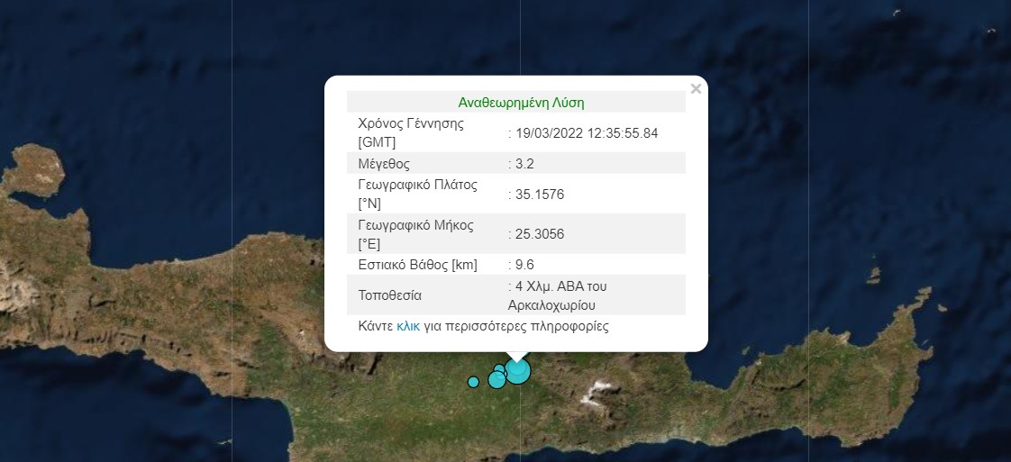Viewport: 1011px width, 462px height.
Task: Select the 'Γεωγραφικό Μήκος [°E]' label
Action: tap(416, 234)
